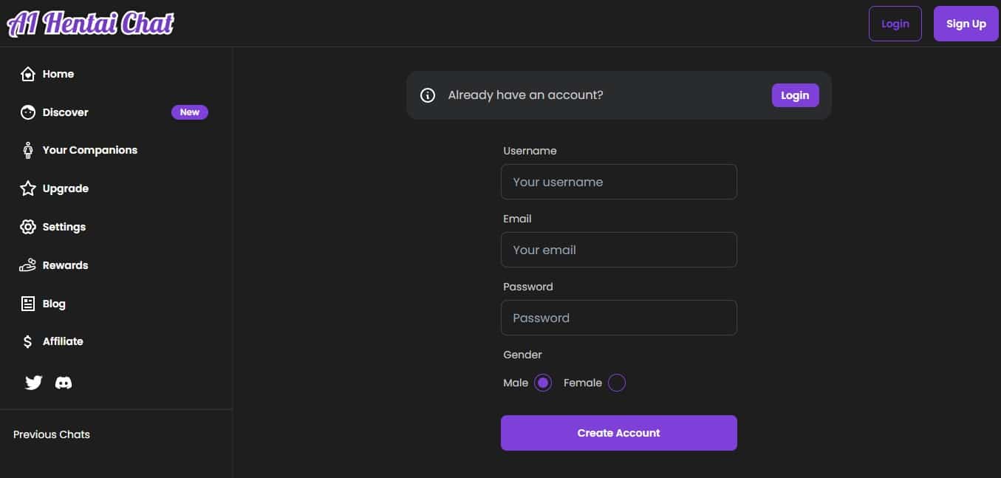Click the Create Account button
1001x478 pixels.
coord(619,433)
